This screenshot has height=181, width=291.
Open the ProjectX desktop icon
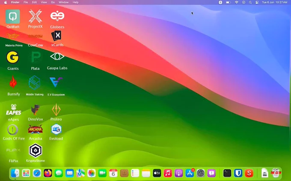(35, 17)
